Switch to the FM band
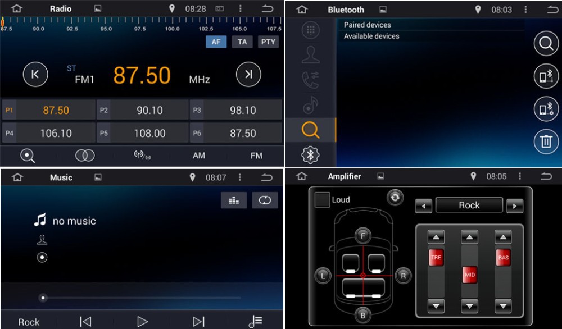Image resolution: width=562 pixels, height=329 pixels. 256,156
